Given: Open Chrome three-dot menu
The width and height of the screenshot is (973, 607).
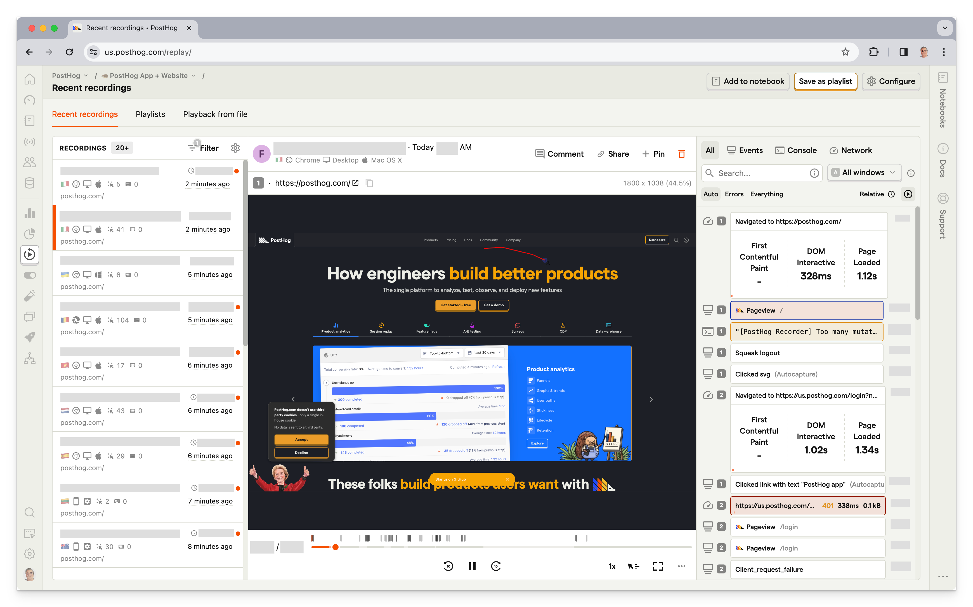Looking at the screenshot, I should click(x=944, y=52).
